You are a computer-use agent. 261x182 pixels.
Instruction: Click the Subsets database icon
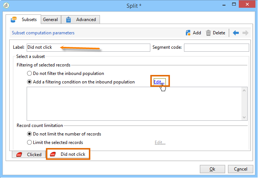point(14,20)
